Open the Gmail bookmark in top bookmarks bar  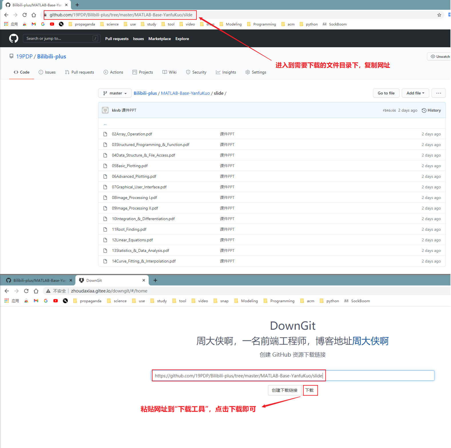tap(34, 24)
